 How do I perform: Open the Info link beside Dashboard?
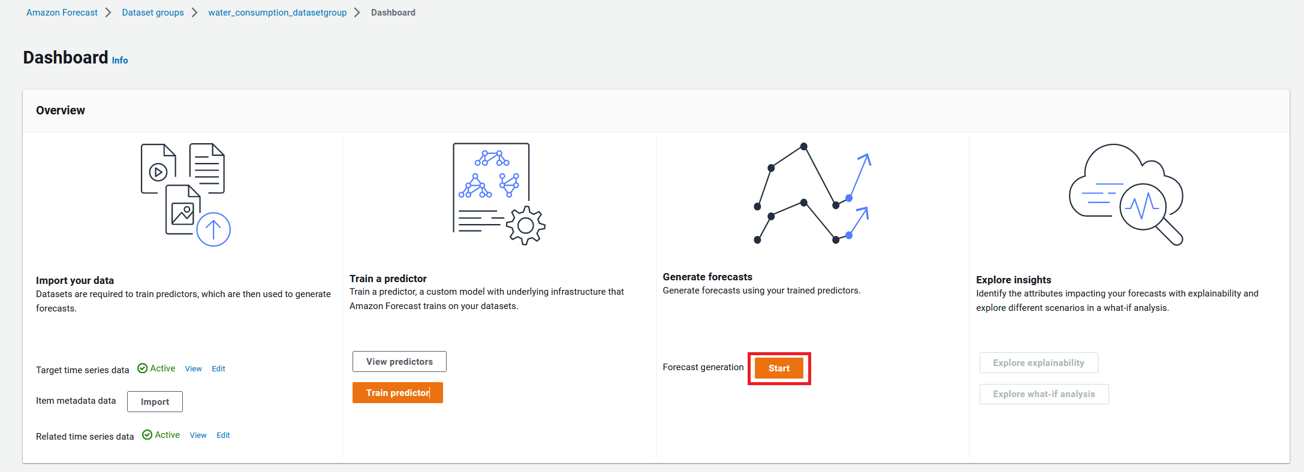point(120,60)
